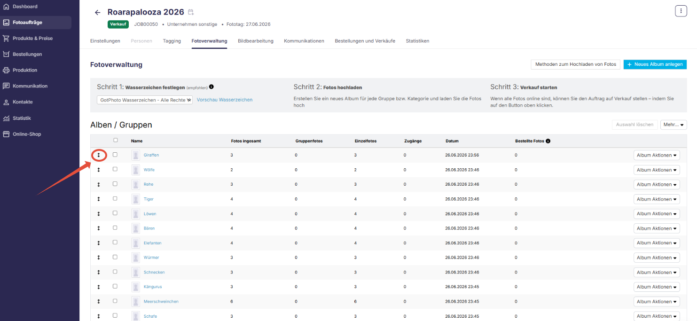The height and width of the screenshot is (321, 697).
Task: Click the calendar icon next to job title
Action: (190, 12)
